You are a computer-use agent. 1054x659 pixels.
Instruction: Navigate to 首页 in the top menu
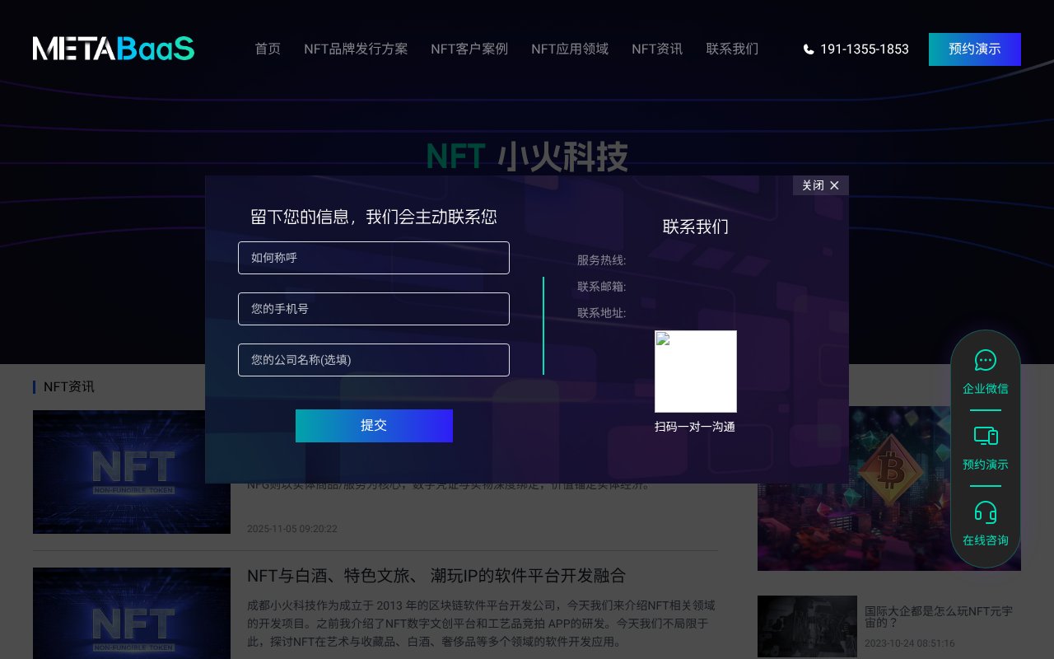[268, 49]
